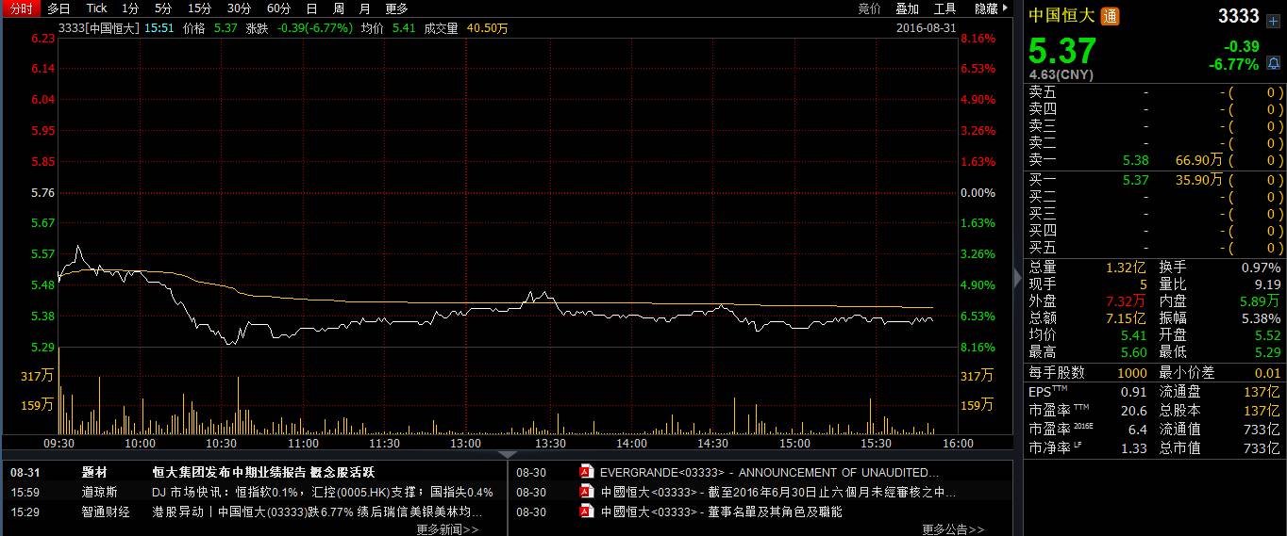
Task: Click the 每手股数 lot size 1000
Action: point(1132,372)
